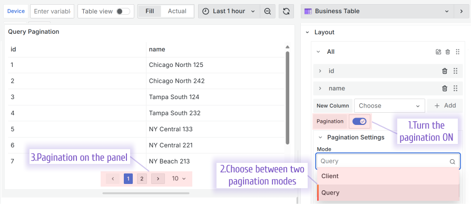The image size is (471, 204).
Task: Click the id column header
Action: click(x=77, y=49)
